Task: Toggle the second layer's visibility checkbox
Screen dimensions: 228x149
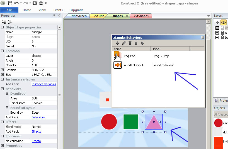Action: click(x=217, y=33)
